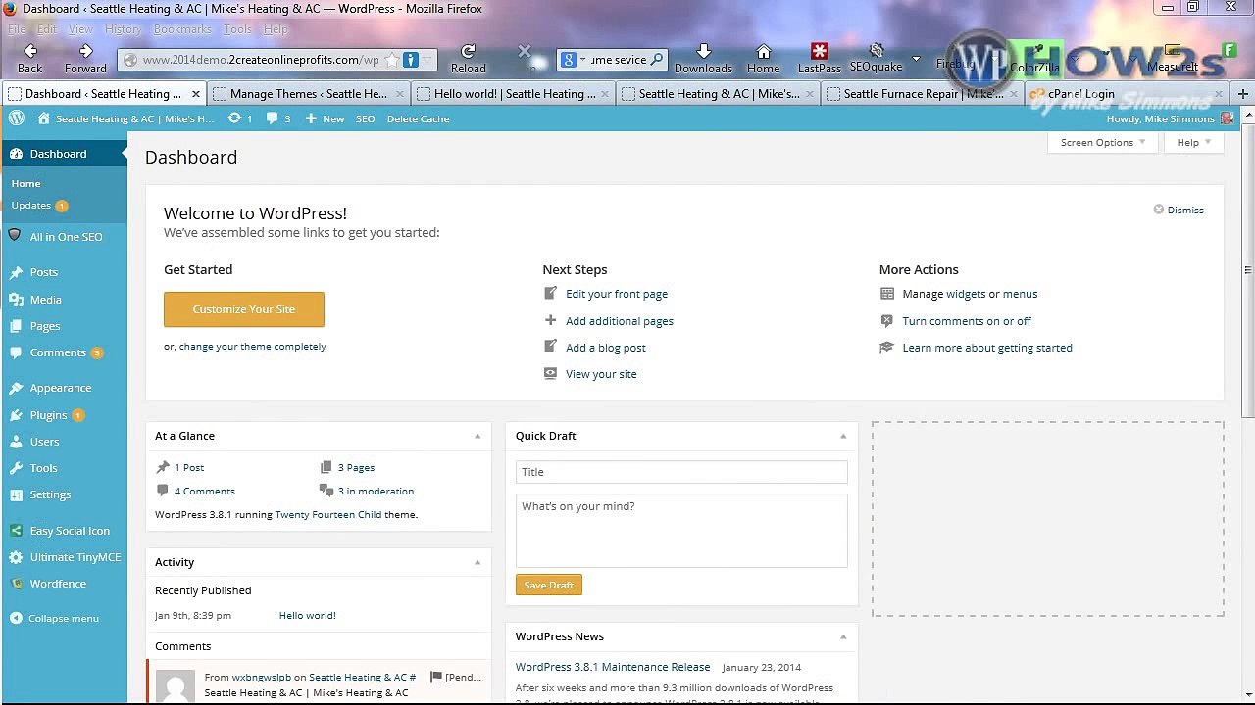Collapse the admin sidebar menu
Screen dimensions: 1255x705
pyautogui.click(x=55, y=618)
